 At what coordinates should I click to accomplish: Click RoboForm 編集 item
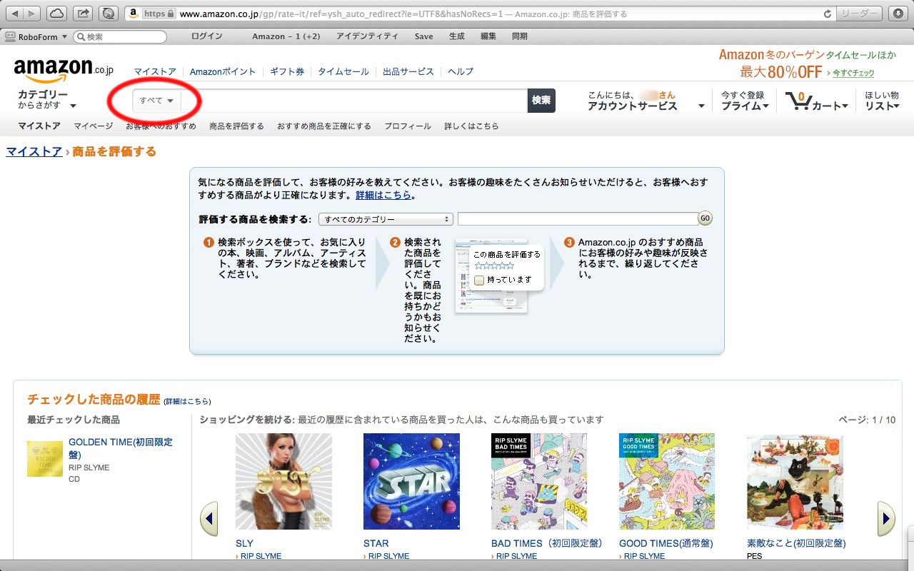(x=488, y=36)
